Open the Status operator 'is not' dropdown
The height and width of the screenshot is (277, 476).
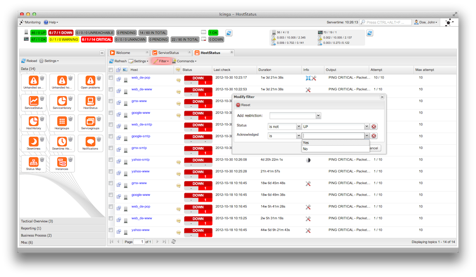click(x=299, y=126)
